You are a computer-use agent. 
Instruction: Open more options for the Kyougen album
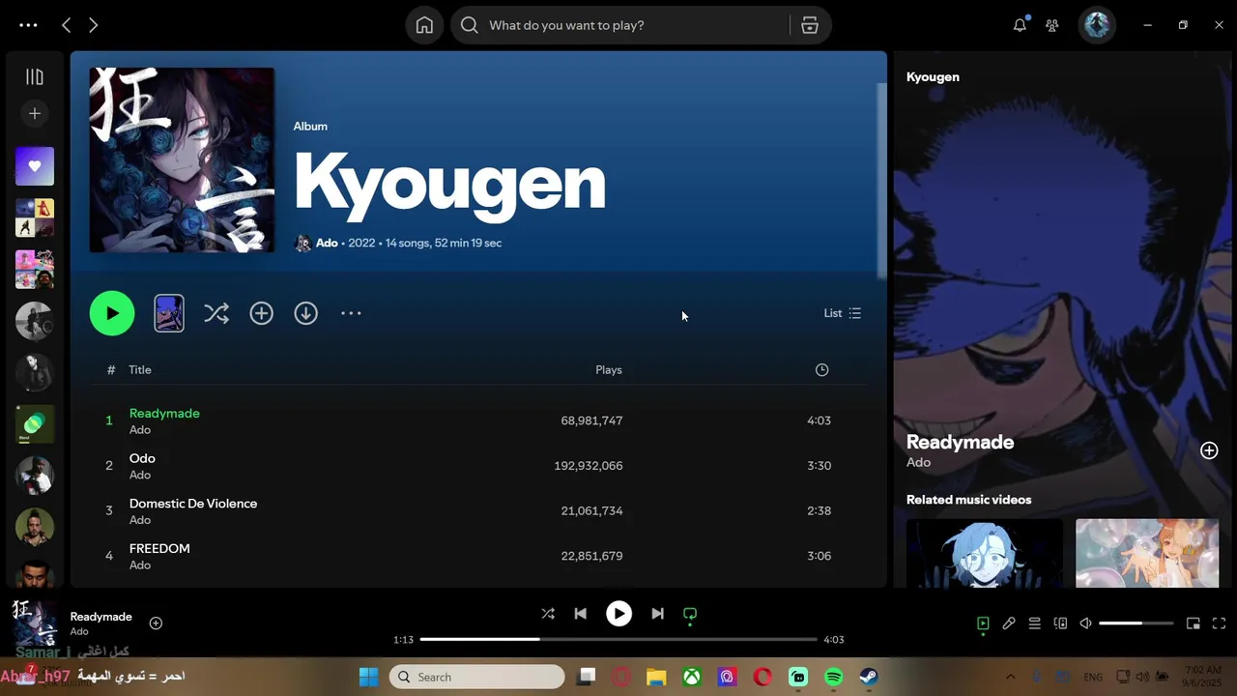coord(351,313)
